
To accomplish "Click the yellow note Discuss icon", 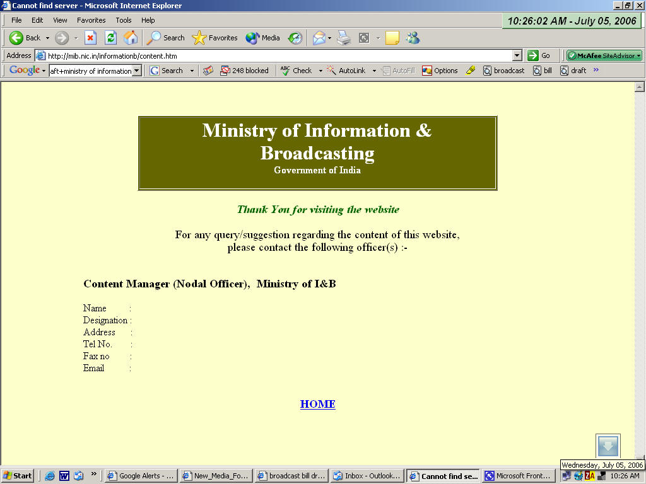I will point(392,38).
